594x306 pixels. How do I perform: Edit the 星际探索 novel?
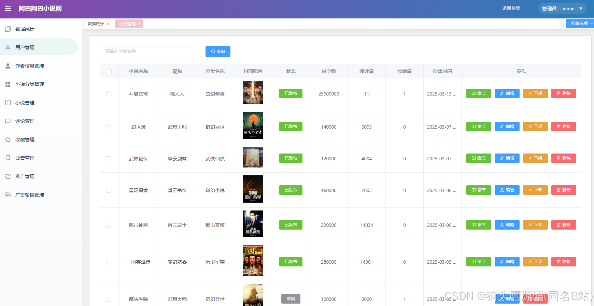(x=507, y=190)
